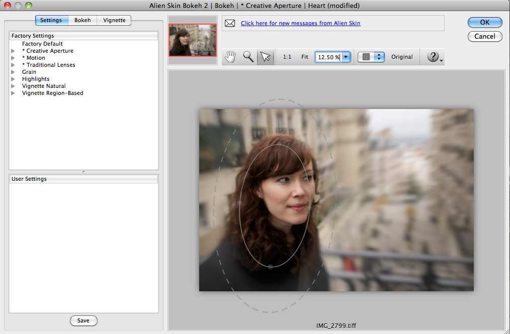Image resolution: width=510 pixels, height=334 pixels.
Task: Expand the Motion settings group
Action: click(x=13, y=58)
